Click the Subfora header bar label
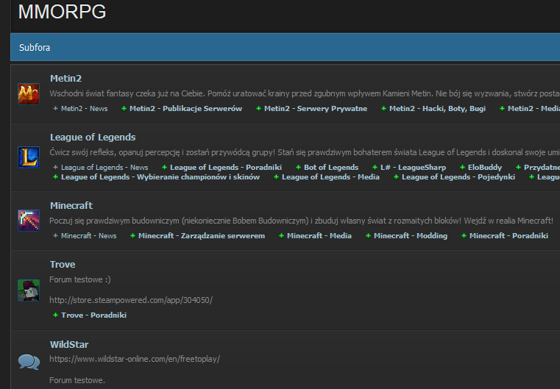Screen dimensions: 560x389 click(x=35, y=48)
